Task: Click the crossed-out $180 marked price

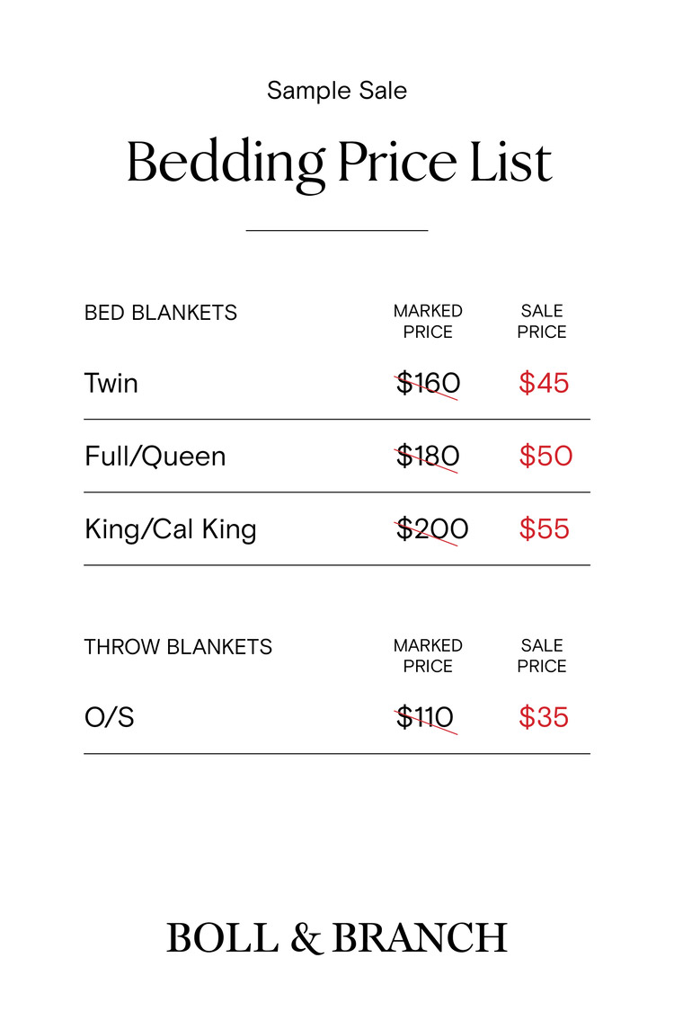Action: 428,457
